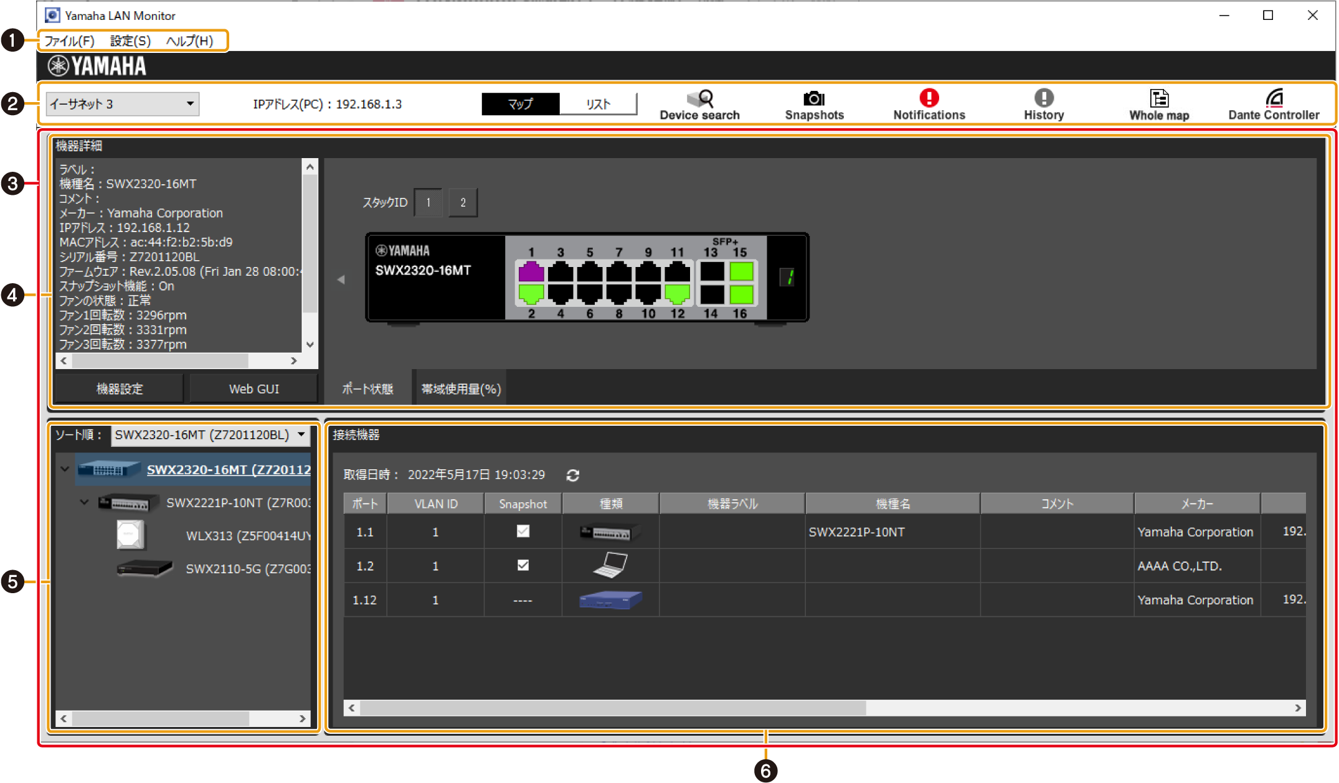Toggle Snapshot checkbox for port 1.2
Screen dimensions: 1339x783
coord(523,565)
